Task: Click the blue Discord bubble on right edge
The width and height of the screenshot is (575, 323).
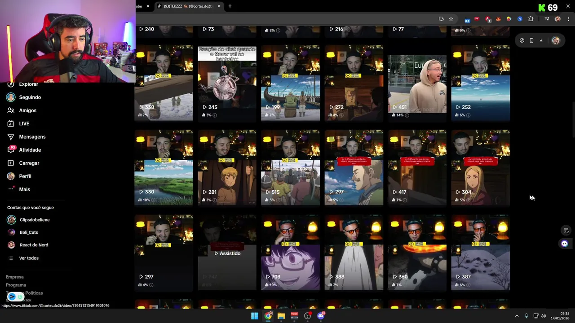Action: tap(565, 244)
